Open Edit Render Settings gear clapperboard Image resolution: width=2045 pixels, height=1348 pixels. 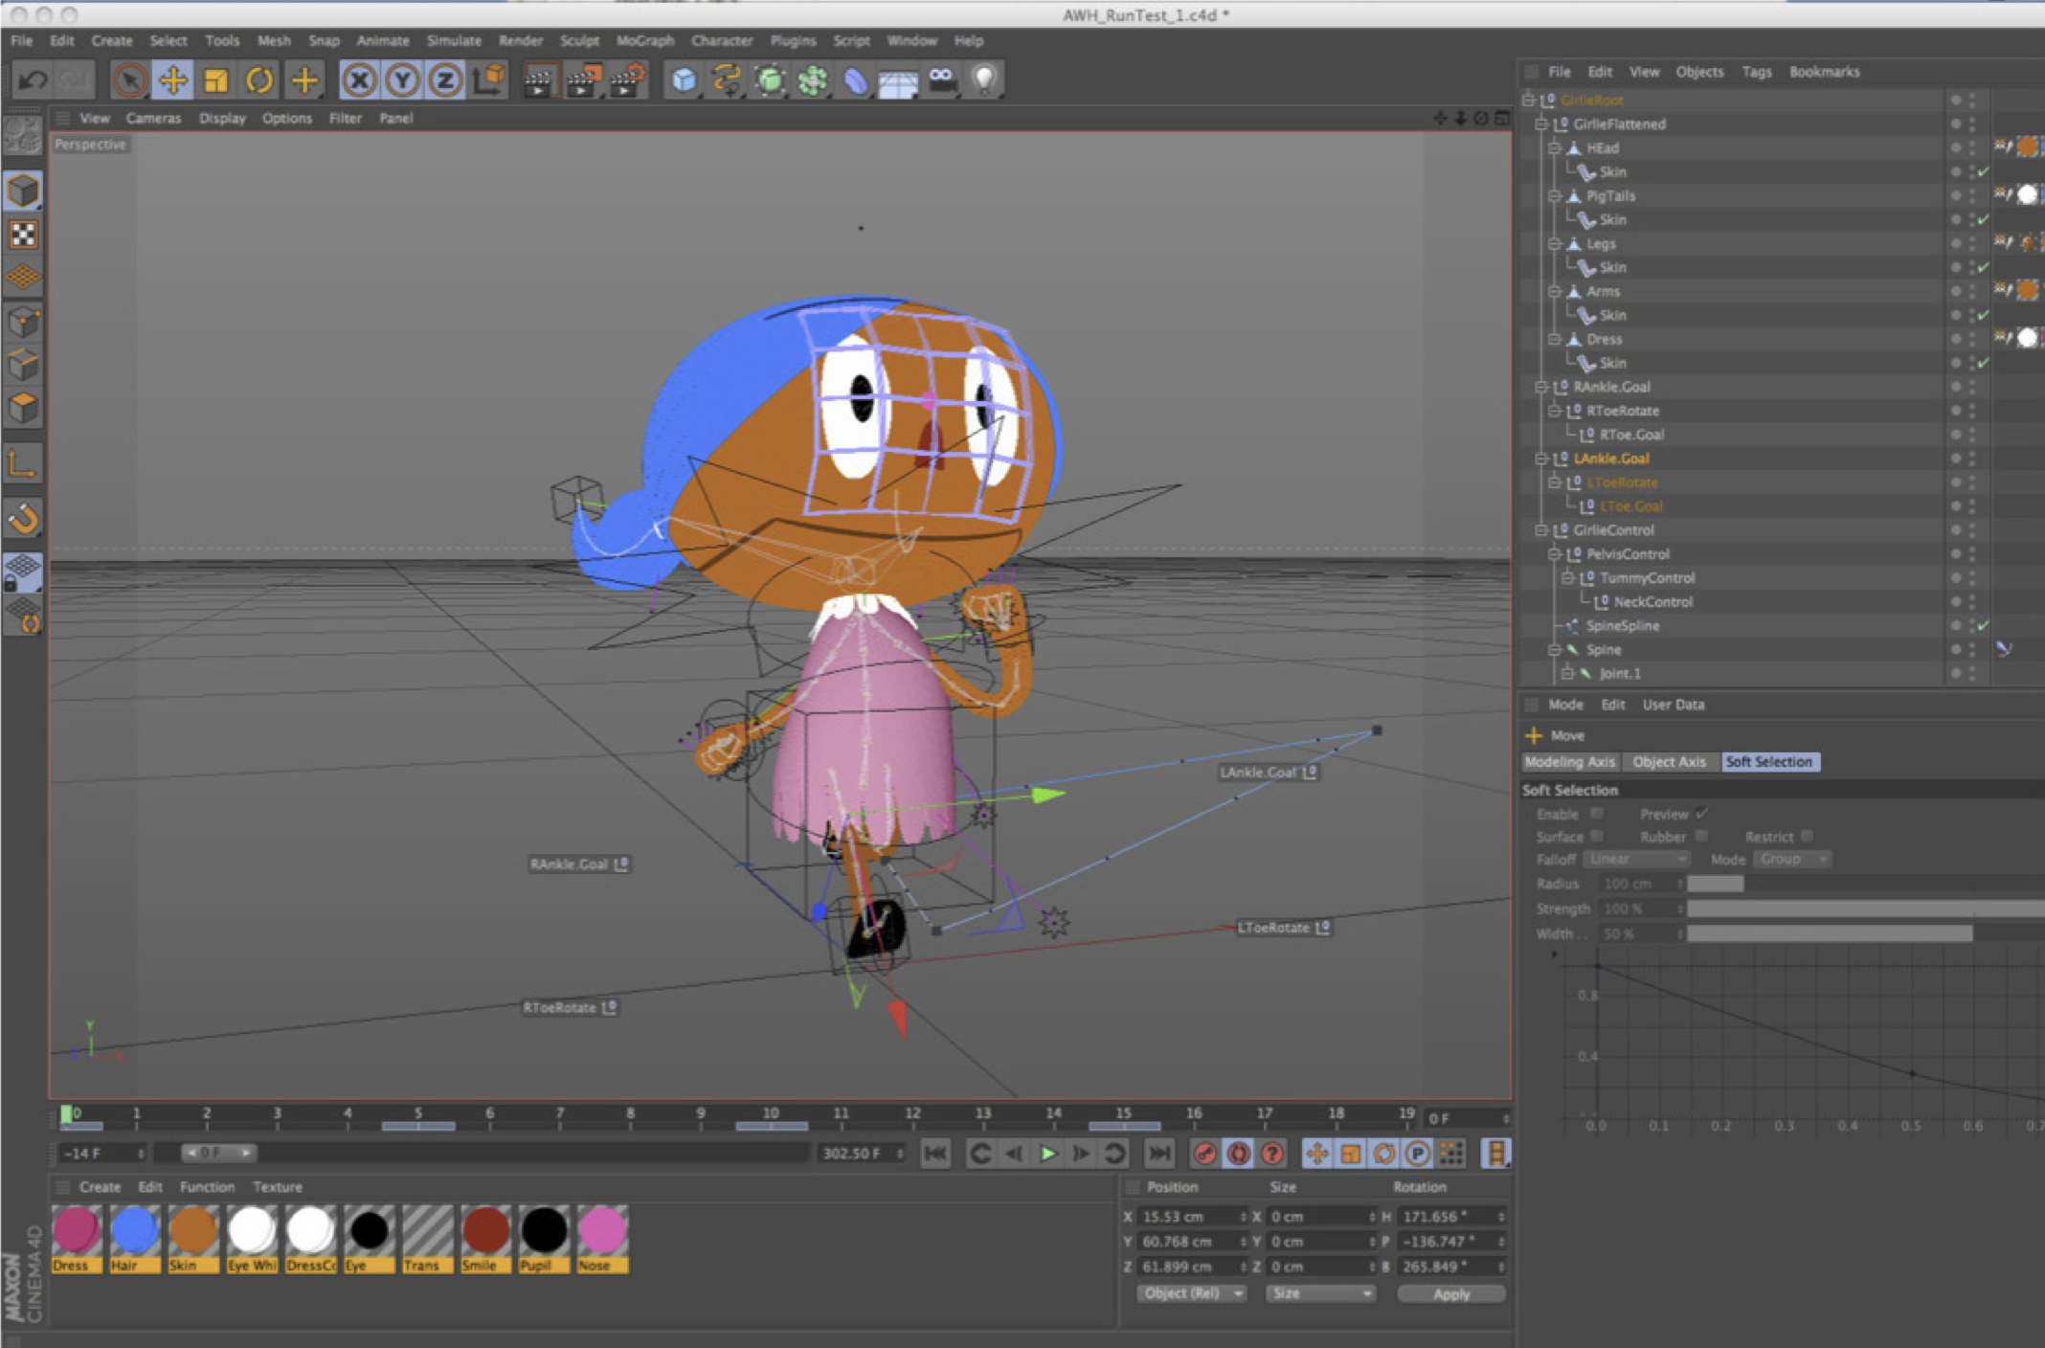[627, 81]
